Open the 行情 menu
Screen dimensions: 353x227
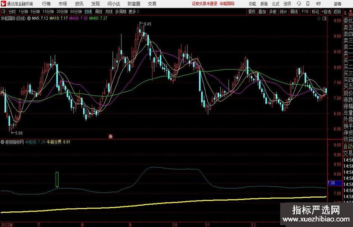click(x=46, y=4)
